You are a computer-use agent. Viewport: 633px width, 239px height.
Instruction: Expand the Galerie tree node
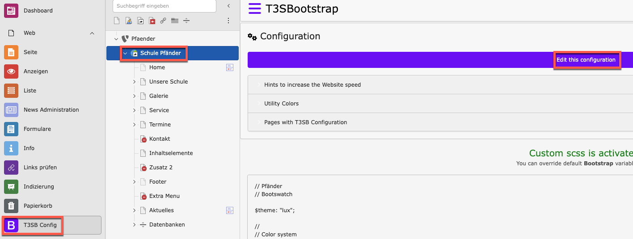click(x=134, y=96)
